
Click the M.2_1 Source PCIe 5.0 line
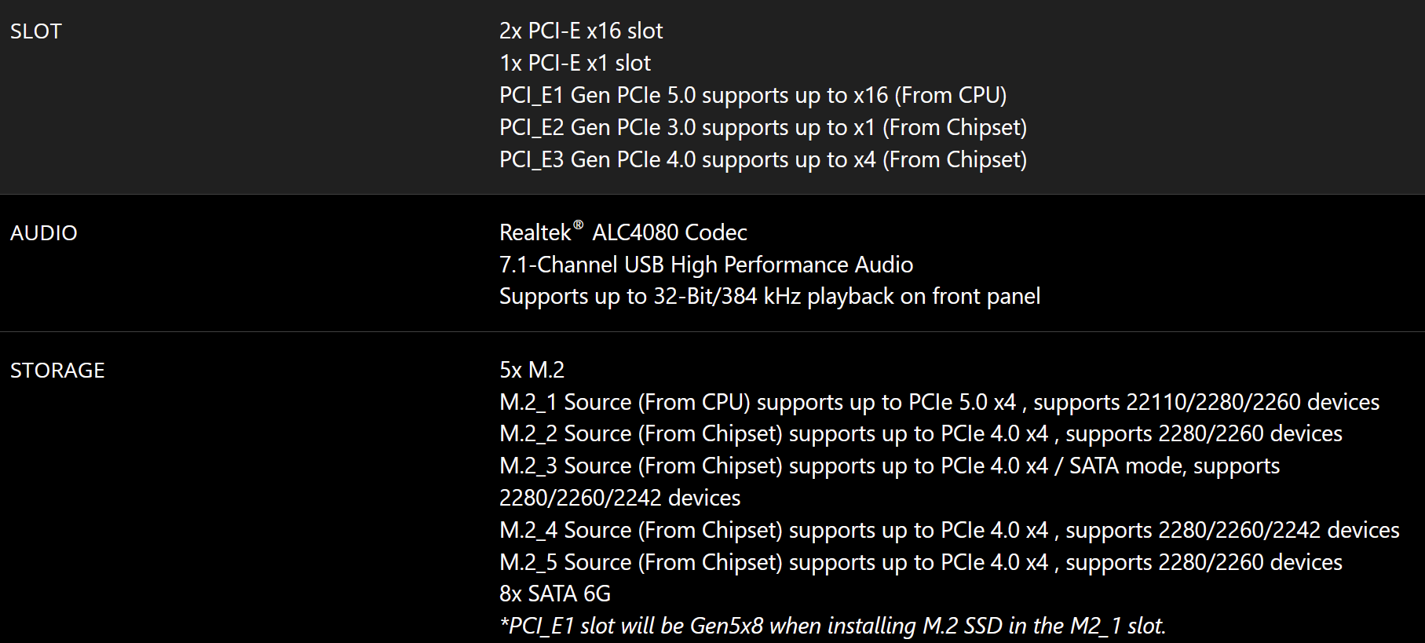(x=939, y=403)
